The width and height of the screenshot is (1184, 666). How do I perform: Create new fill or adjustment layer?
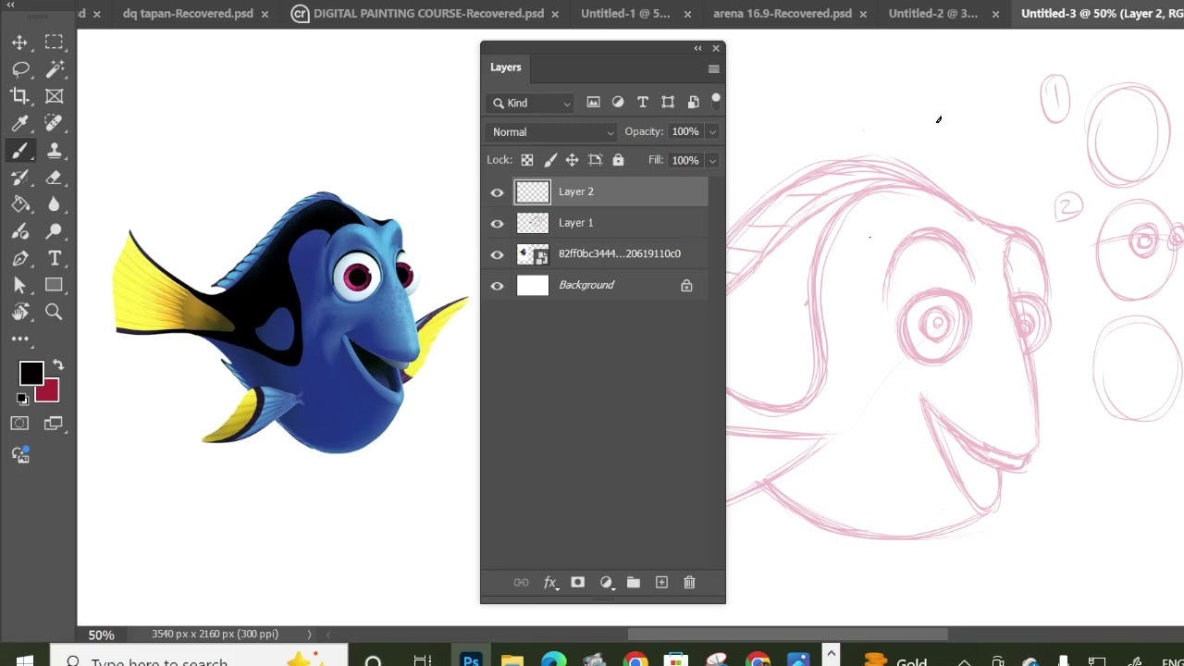[x=606, y=583]
